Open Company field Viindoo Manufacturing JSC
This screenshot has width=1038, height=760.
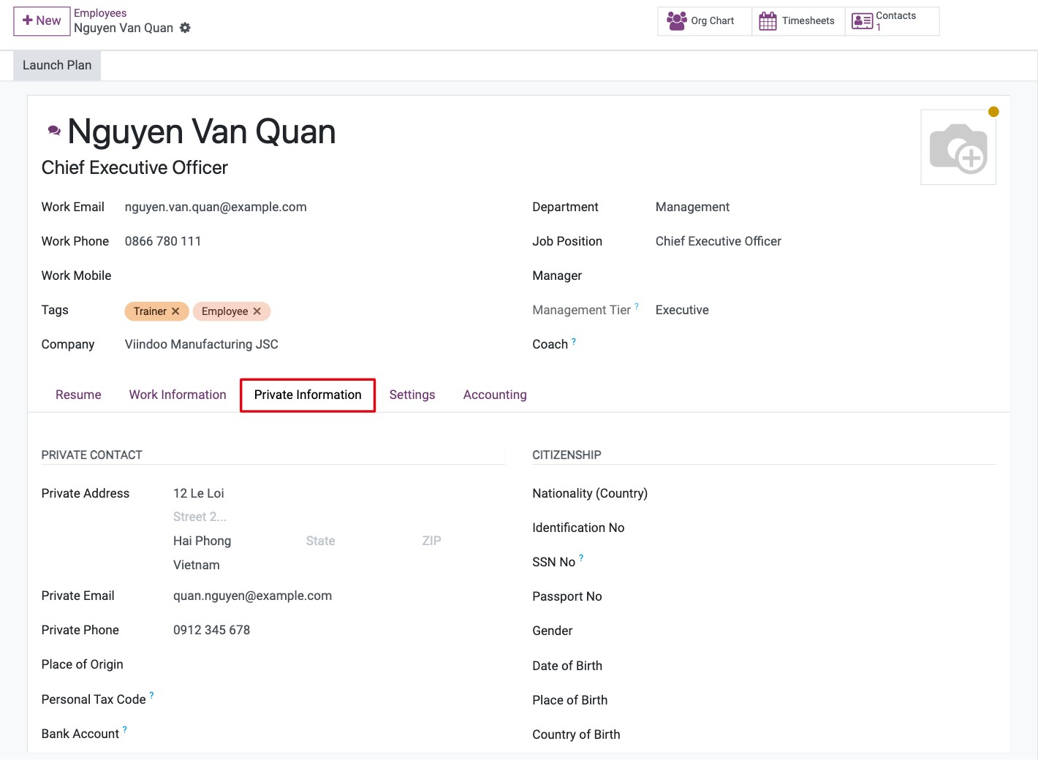(x=314, y=345)
